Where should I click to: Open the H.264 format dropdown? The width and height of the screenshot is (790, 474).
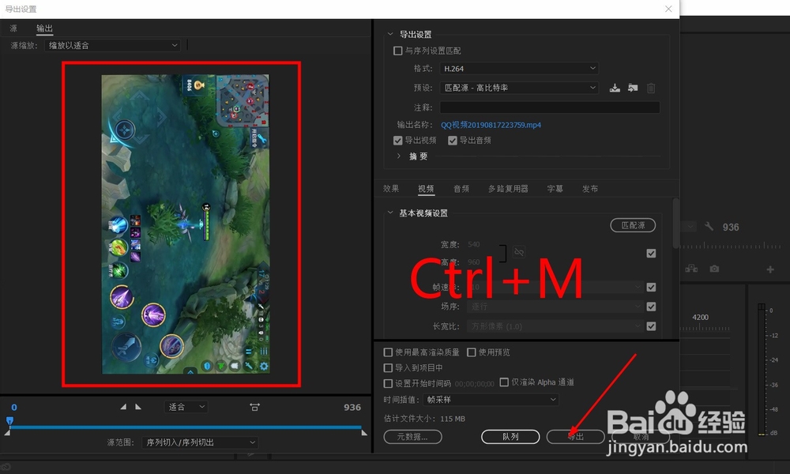click(x=519, y=69)
